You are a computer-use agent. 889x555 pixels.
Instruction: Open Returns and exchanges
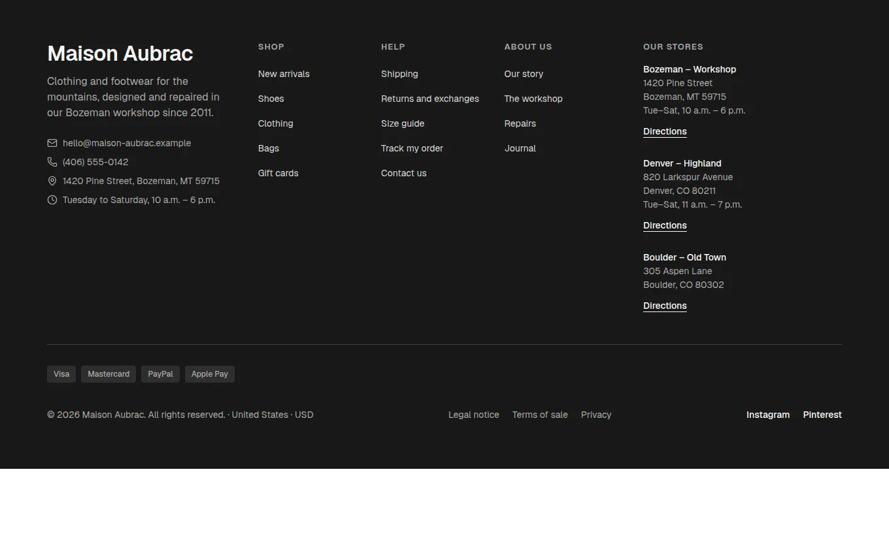[430, 99]
